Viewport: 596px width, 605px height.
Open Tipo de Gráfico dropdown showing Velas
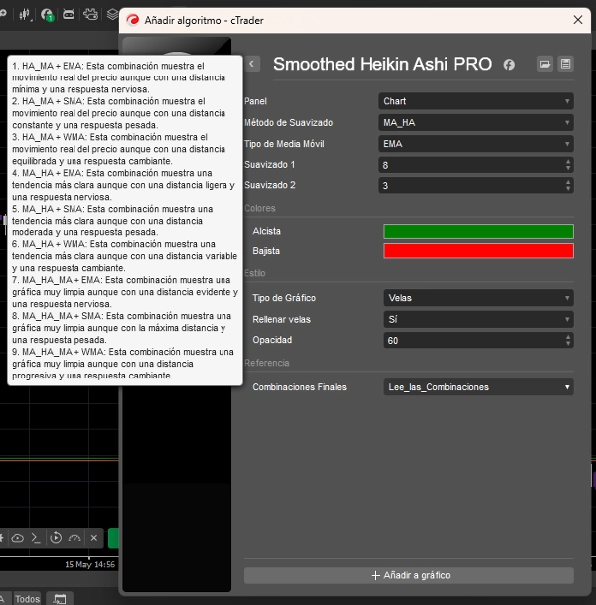pos(479,298)
